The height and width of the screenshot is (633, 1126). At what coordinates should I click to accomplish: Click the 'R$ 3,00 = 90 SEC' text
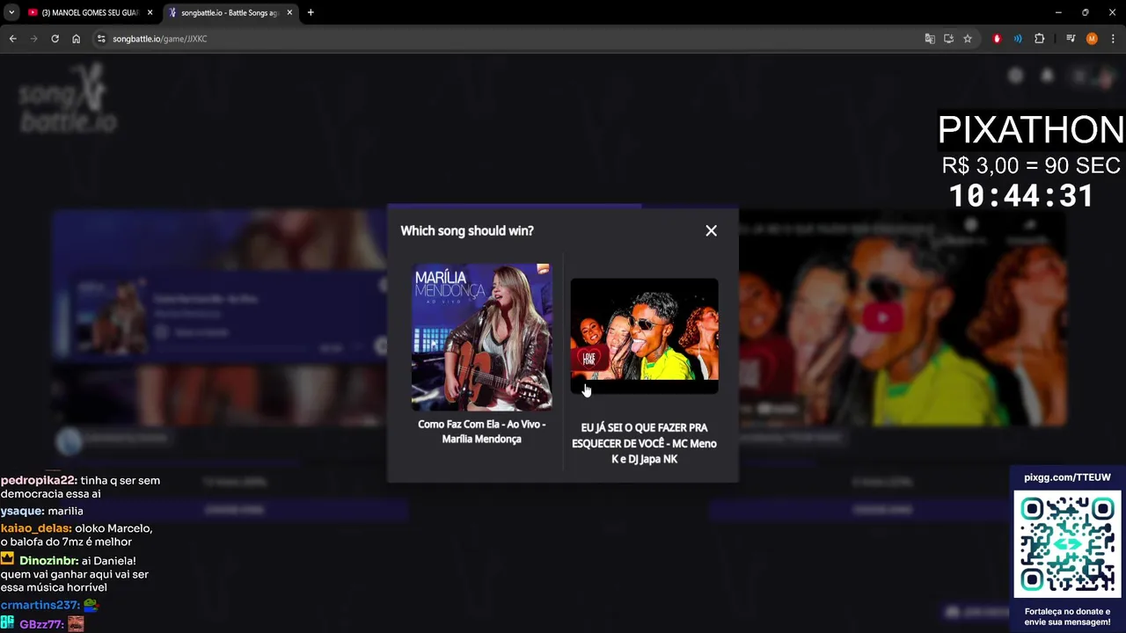point(1031,165)
